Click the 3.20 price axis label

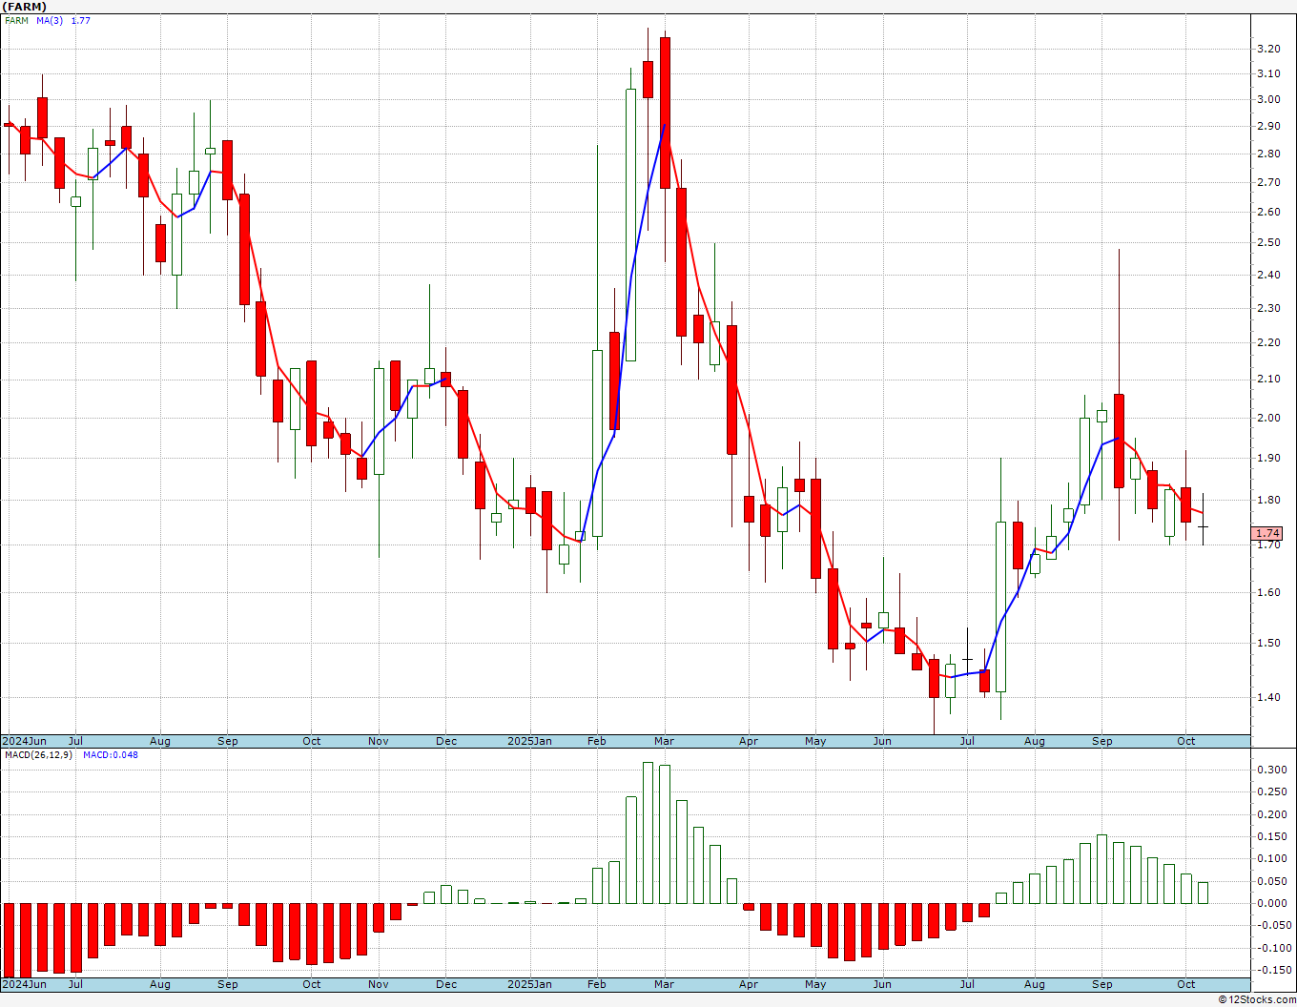coord(1268,49)
